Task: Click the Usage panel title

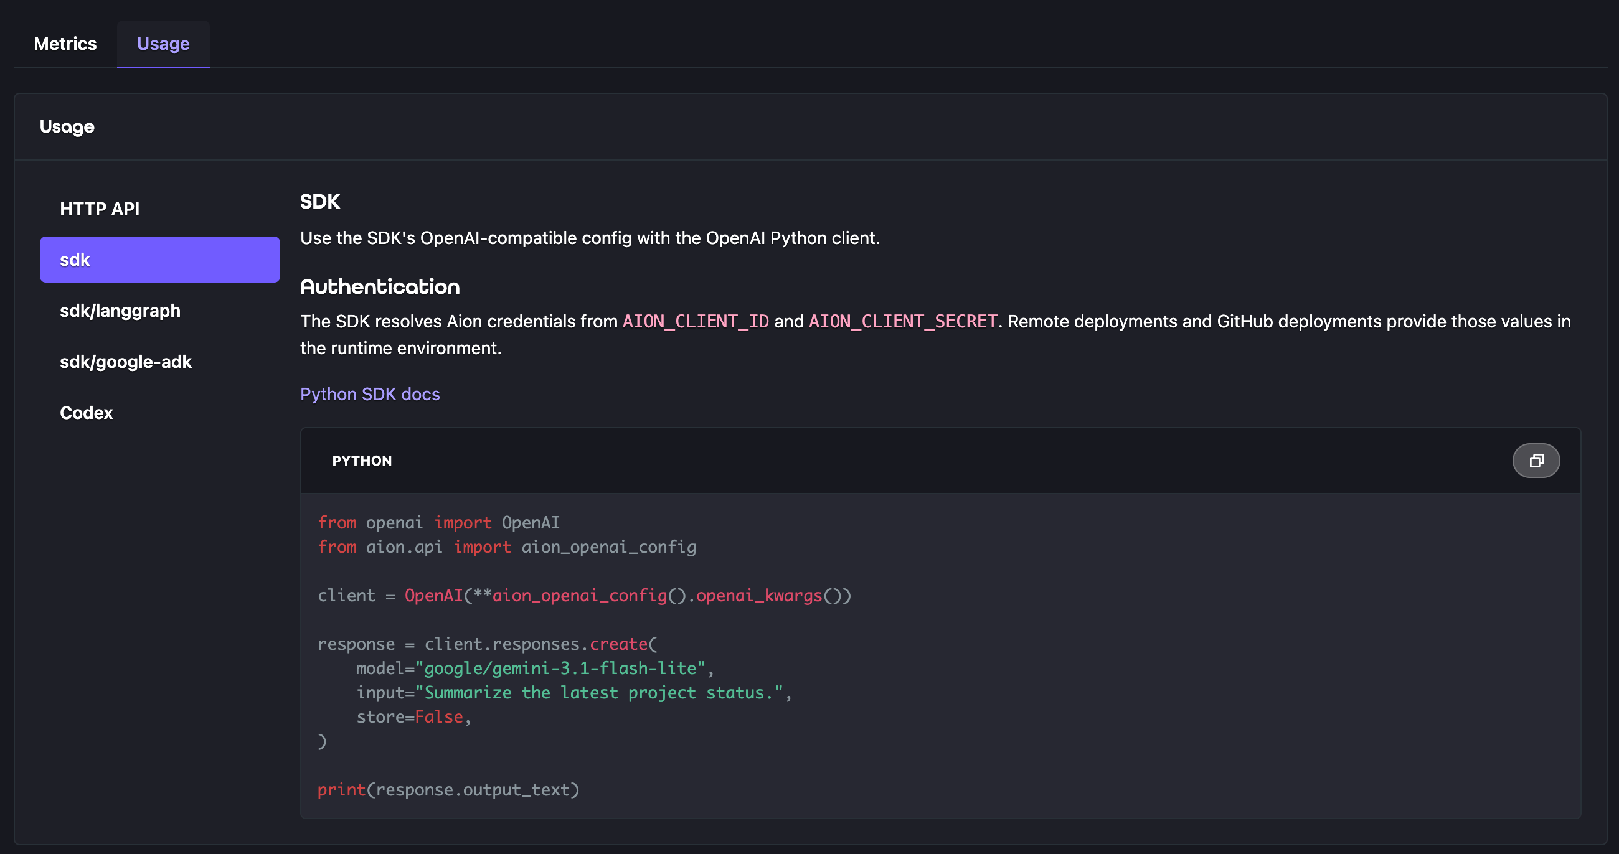Action: pos(67,127)
